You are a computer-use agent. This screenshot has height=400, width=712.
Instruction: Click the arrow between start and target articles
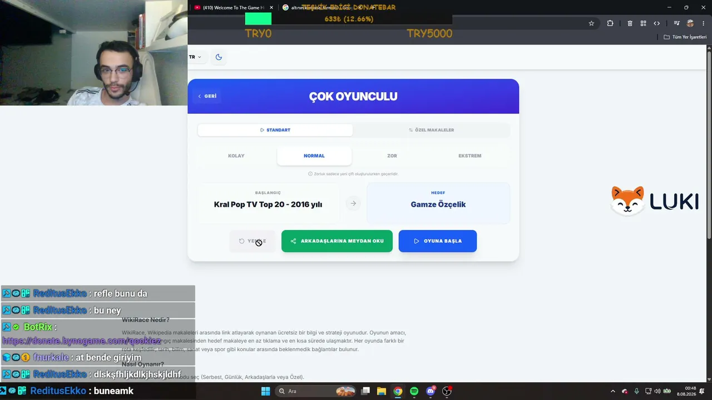tap(353, 203)
